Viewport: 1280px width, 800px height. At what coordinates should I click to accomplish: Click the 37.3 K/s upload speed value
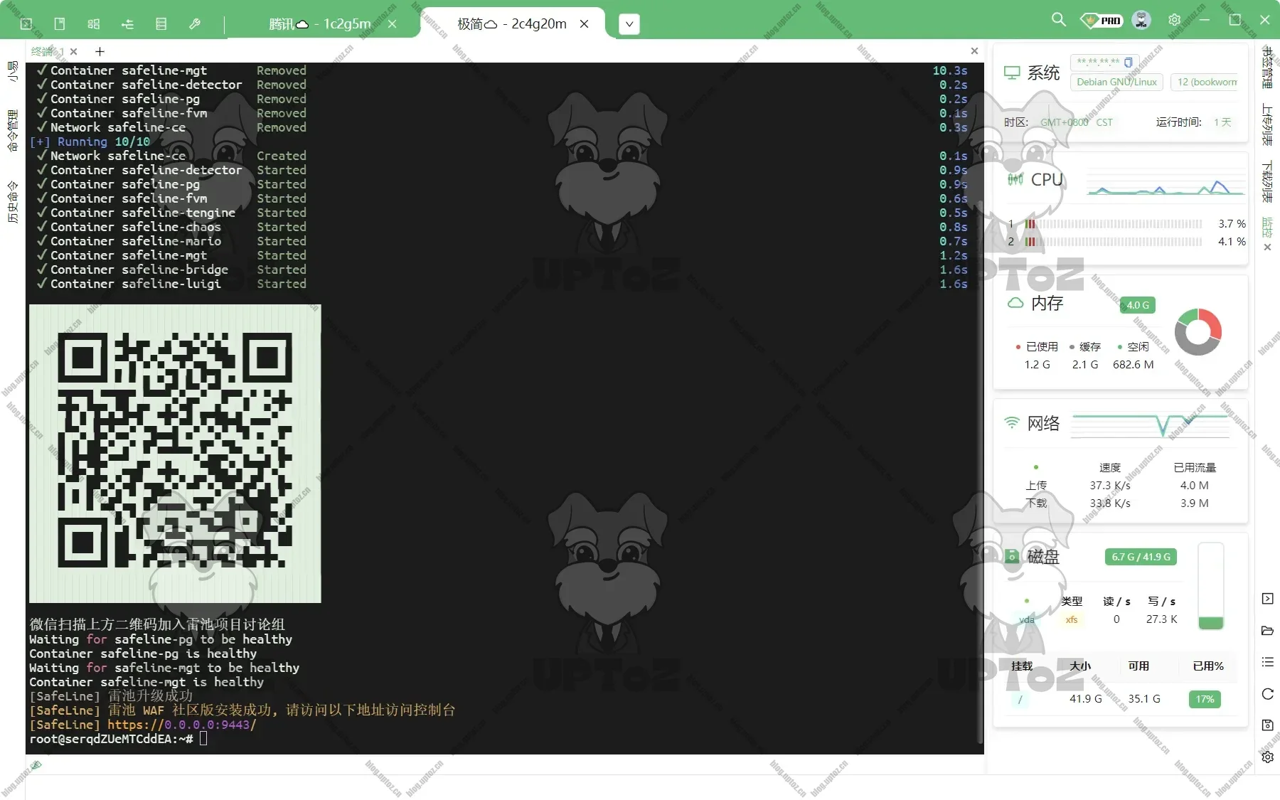(1110, 486)
